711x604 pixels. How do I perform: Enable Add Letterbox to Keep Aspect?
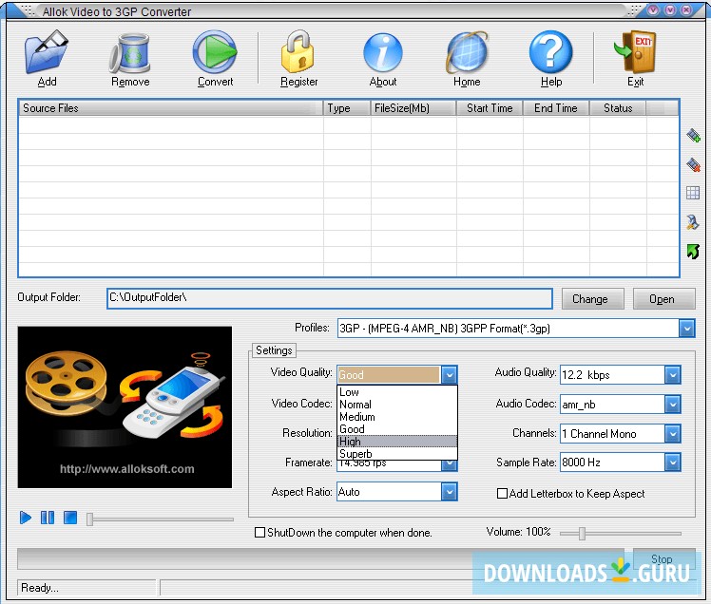pyautogui.click(x=502, y=494)
